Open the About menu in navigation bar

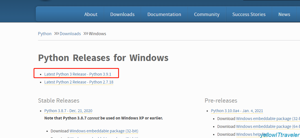pyautogui.click(x=91, y=14)
